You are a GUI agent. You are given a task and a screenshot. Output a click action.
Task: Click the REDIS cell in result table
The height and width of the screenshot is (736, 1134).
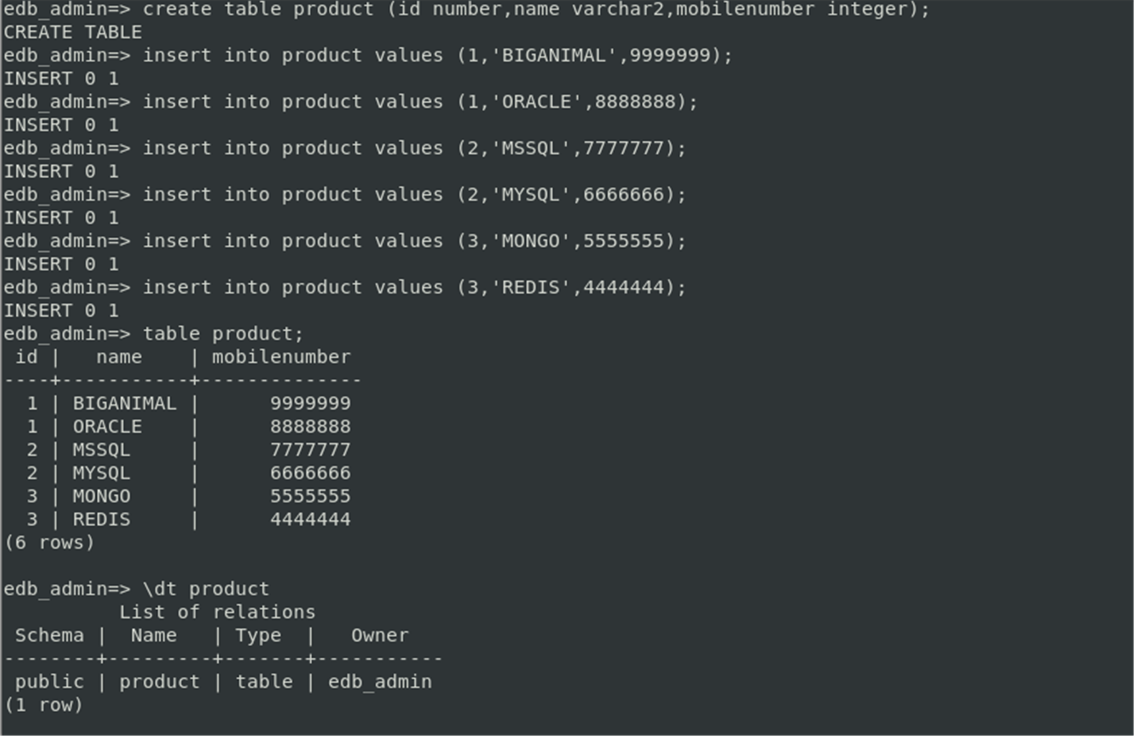pyautogui.click(x=101, y=519)
